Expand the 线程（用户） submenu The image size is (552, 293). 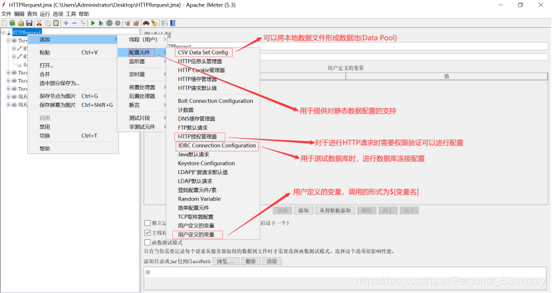pos(142,40)
